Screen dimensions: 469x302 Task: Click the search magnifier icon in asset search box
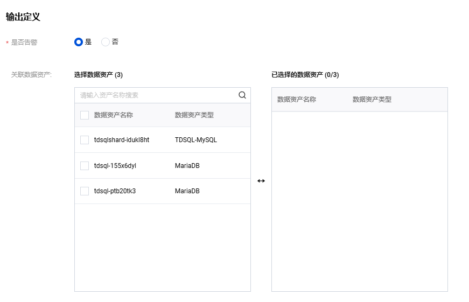click(x=242, y=95)
